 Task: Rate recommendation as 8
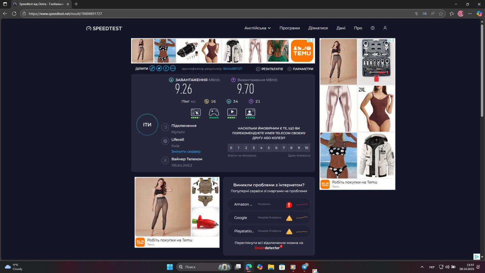[x=291, y=148]
